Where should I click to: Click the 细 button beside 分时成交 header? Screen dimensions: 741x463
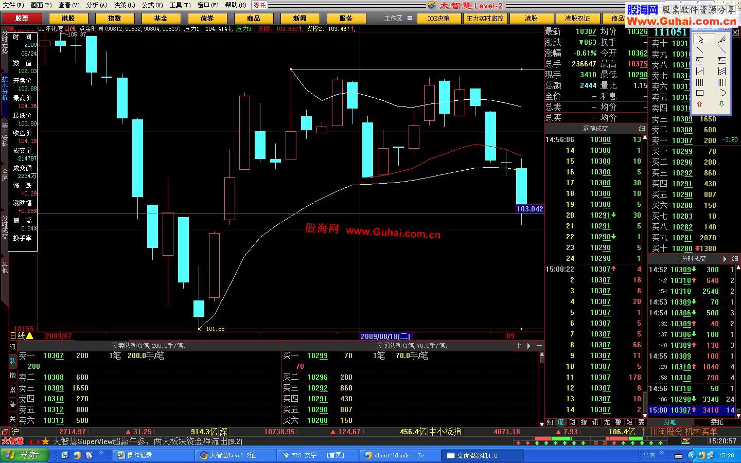click(x=735, y=259)
